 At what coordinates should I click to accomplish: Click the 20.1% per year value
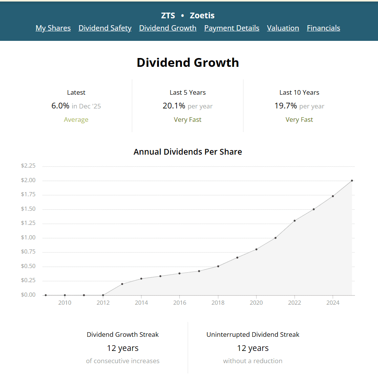[188, 106]
